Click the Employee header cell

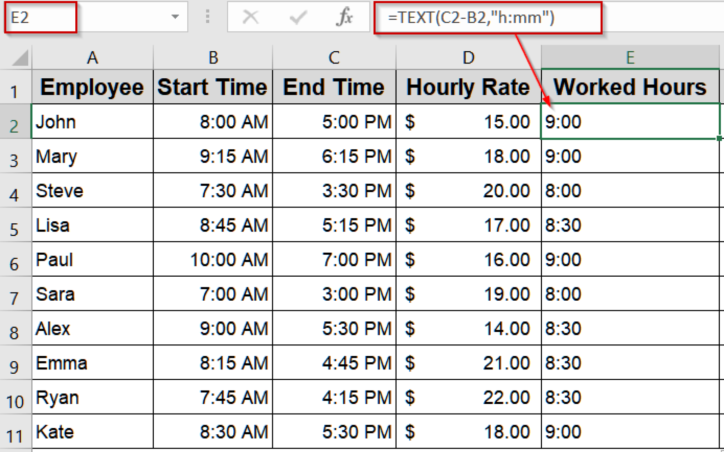tap(92, 87)
